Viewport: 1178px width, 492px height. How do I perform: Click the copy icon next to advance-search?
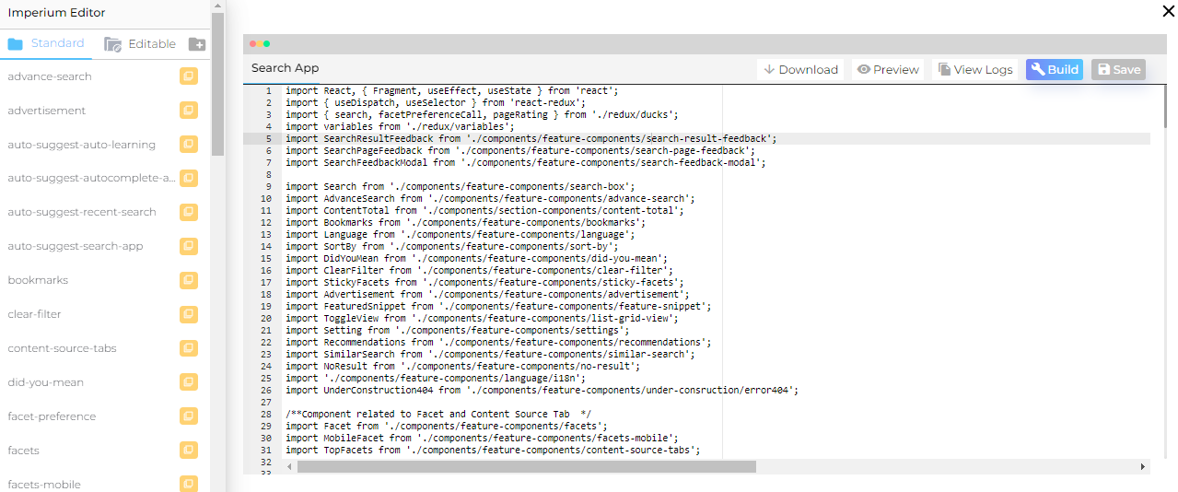[188, 76]
